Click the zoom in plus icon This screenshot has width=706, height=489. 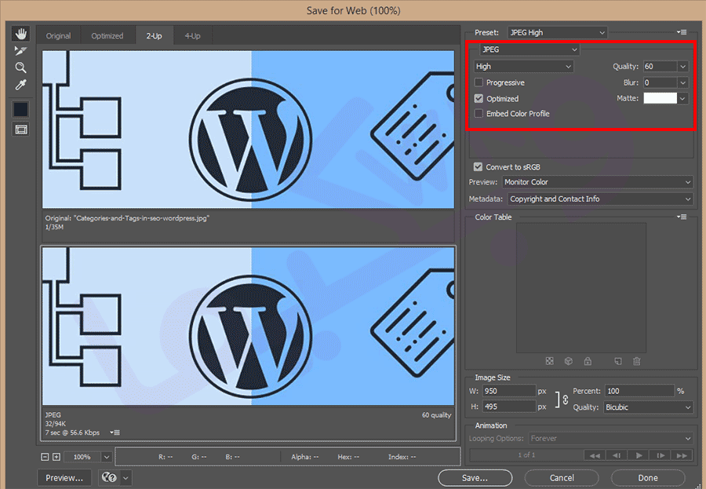[56, 457]
